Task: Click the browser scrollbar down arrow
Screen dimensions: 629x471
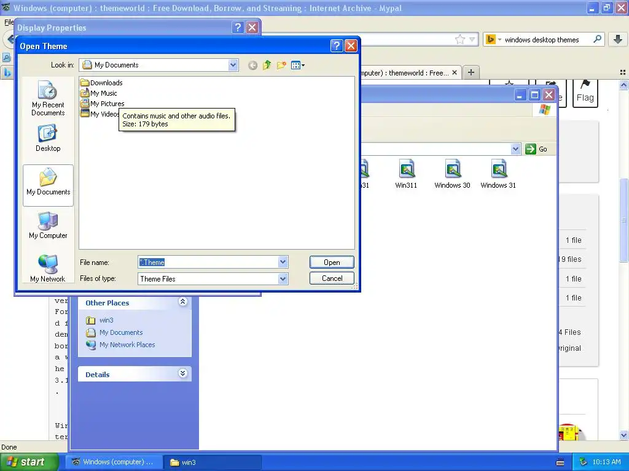Action: tap(623, 435)
